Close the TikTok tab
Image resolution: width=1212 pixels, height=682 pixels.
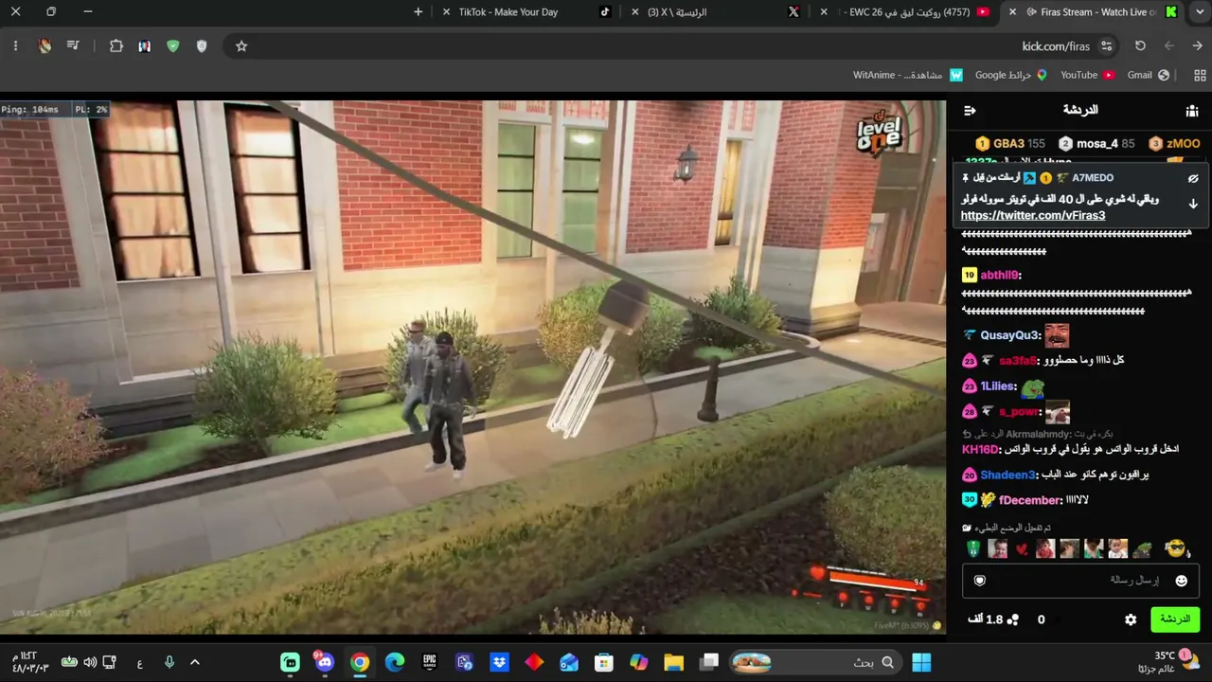point(447,12)
